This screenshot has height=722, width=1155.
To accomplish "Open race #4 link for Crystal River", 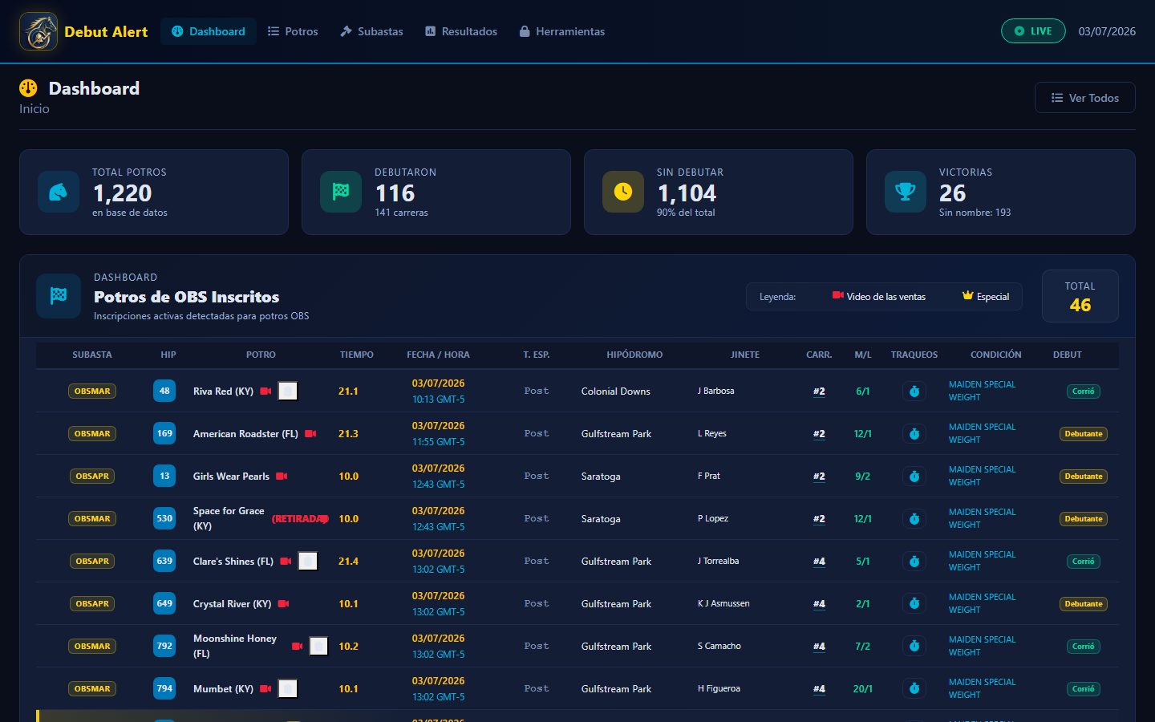I will click(x=819, y=604).
